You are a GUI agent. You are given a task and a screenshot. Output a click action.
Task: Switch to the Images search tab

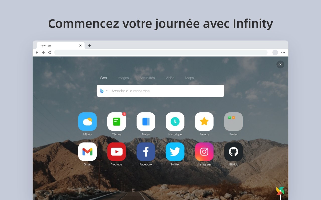pos(123,78)
